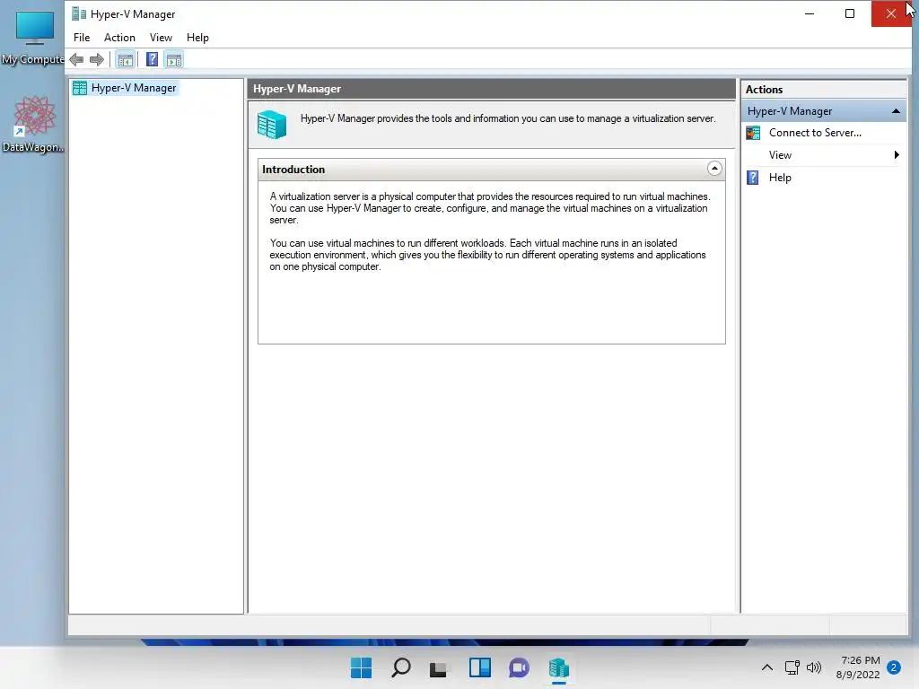
Task: Open Task View on the taskbar
Action: 438,668
